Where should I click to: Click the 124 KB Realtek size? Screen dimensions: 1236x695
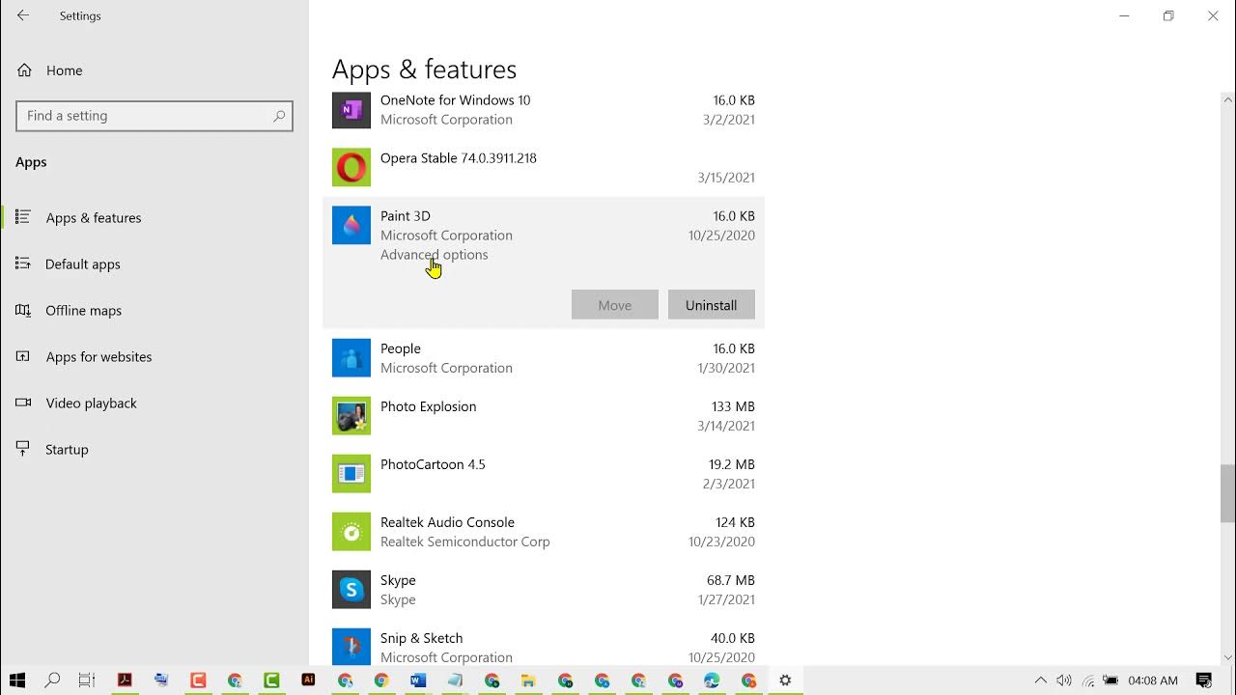[735, 522]
